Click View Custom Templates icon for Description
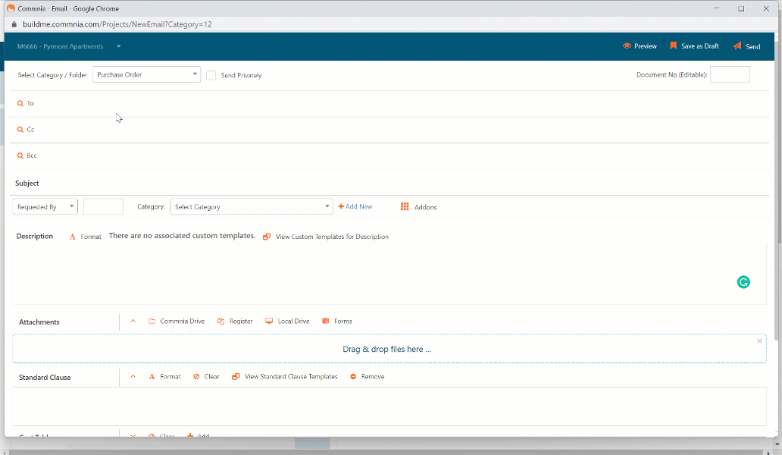Viewport: 782px width, 455px height. [267, 237]
